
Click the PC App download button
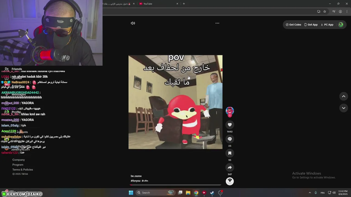click(x=327, y=25)
